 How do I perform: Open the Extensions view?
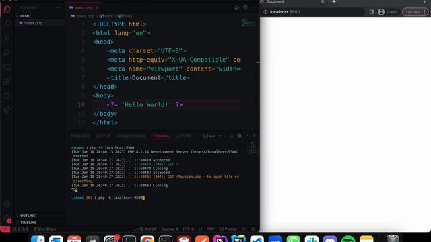(7, 81)
